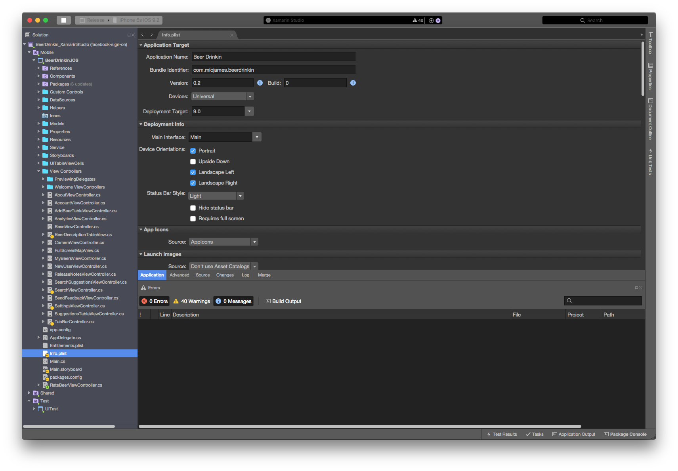Image resolution: width=678 pixels, height=471 pixels.
Task: Open Toolbox side panel icon
Action: pyautogui.click(x=650, y=43)
